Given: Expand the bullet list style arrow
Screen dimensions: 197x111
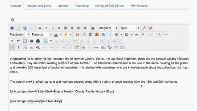Looking at the screenshot, I should coord(131,35).
